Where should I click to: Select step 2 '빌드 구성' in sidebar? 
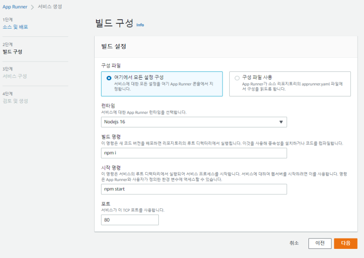[12, 51]
